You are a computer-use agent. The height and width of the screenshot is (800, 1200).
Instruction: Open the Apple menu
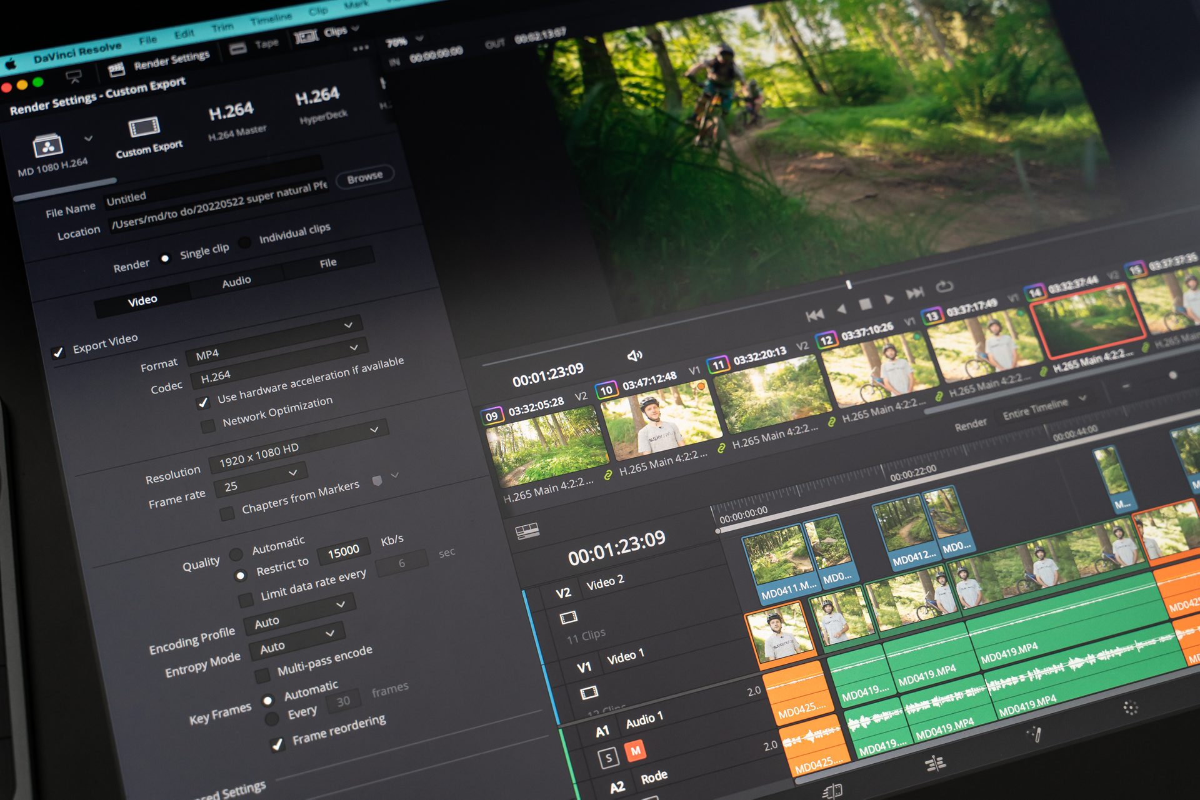click(x=11, y=64)
